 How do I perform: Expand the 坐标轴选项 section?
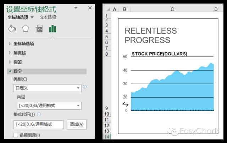coord(24,44)
